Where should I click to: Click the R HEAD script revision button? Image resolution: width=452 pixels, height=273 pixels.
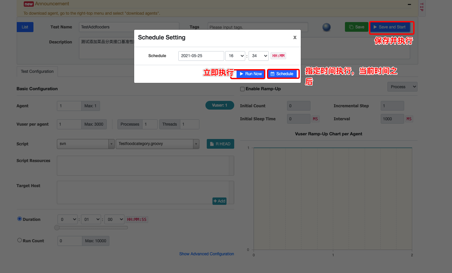pyautogui.click(x=220, y=144)
